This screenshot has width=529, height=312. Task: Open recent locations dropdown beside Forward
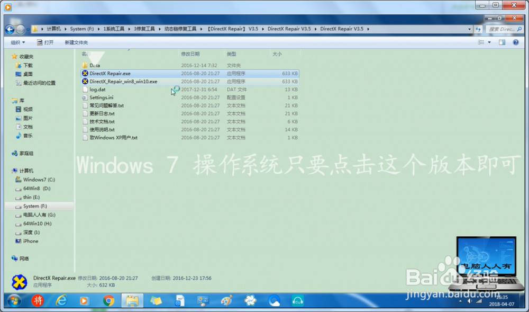[28, 30]
